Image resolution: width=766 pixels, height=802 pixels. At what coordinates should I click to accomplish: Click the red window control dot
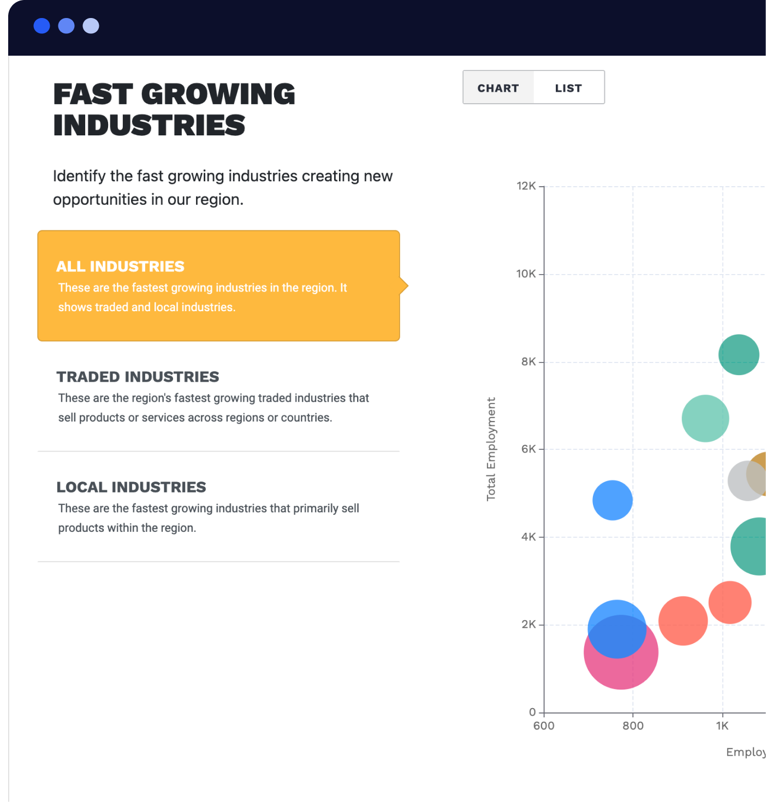click(x=42, y=26)
